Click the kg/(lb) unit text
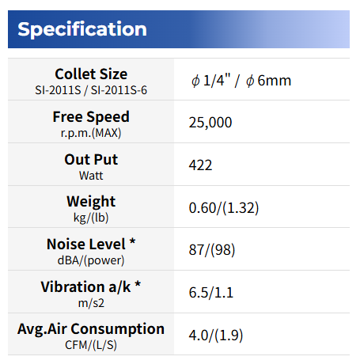Screen dimensions: 360x364 [91, 218]
